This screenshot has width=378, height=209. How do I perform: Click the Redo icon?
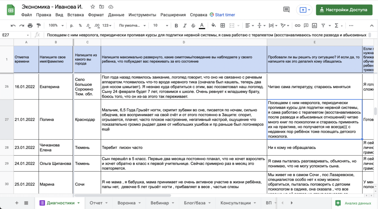point(22,25)
